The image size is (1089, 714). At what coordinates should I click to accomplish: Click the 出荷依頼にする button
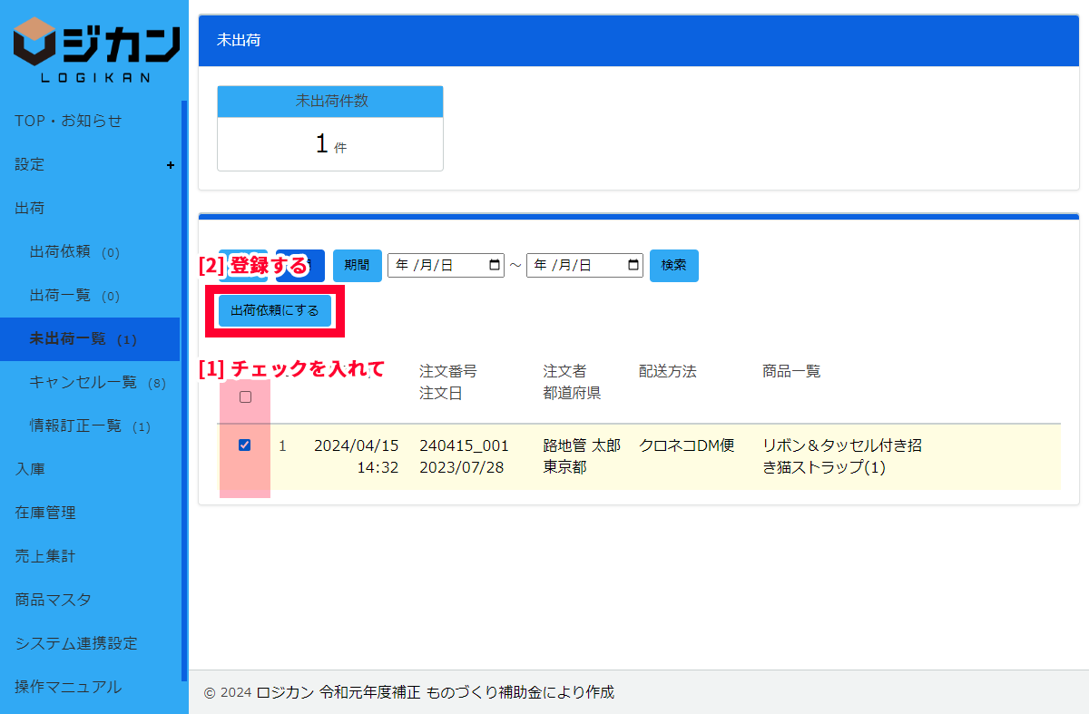pos(275,310)
